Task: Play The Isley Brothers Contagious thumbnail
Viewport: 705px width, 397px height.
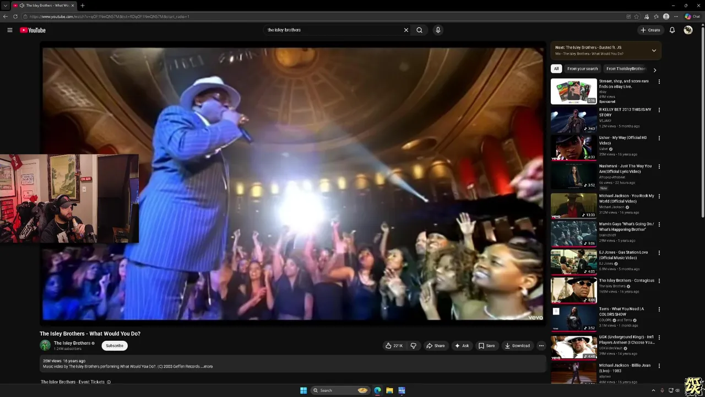Action: tap(574, 290)
